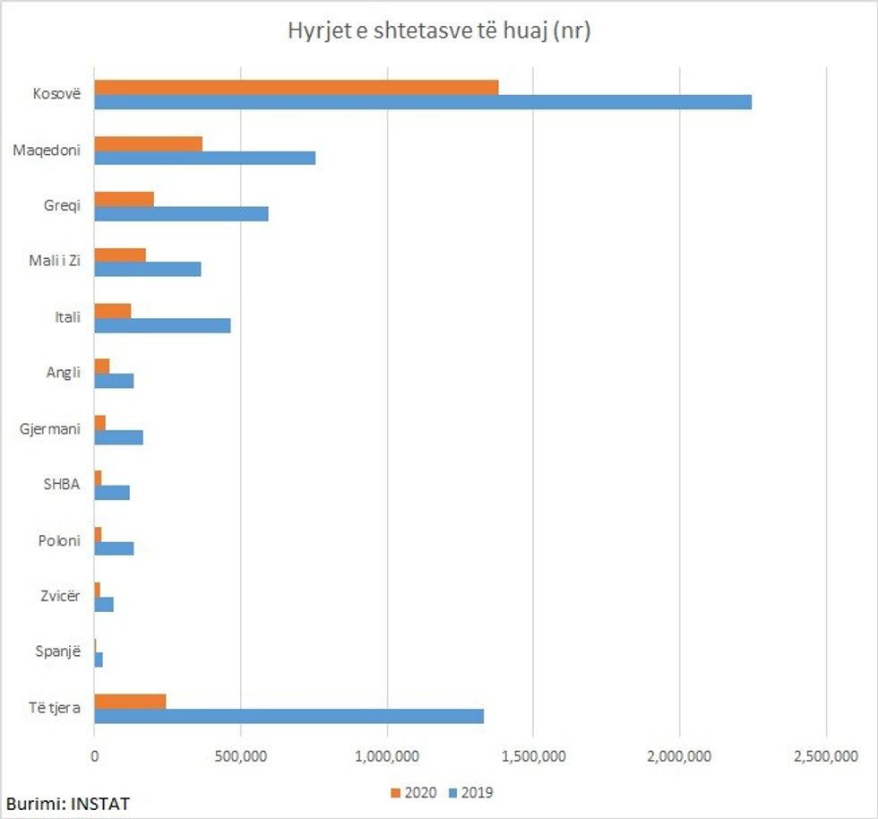
Task: Select the SHBA category label
Action: (x=62, y=484)
